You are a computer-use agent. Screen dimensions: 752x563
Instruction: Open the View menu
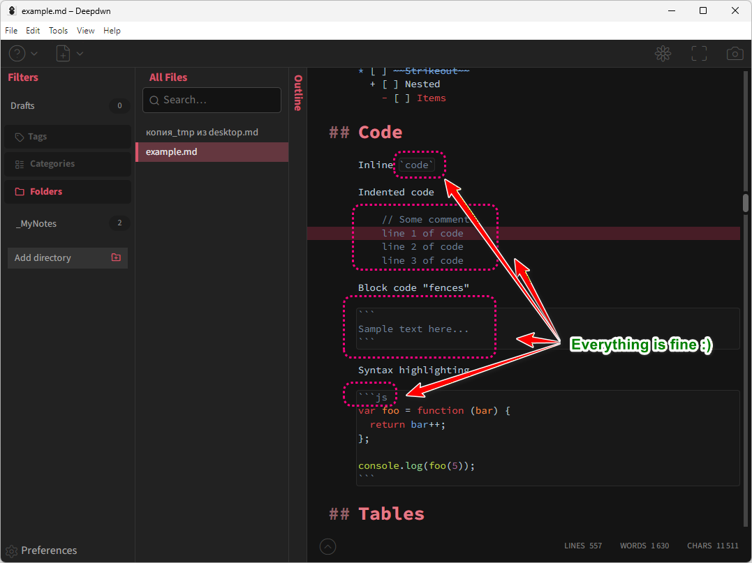coord(86,31)
